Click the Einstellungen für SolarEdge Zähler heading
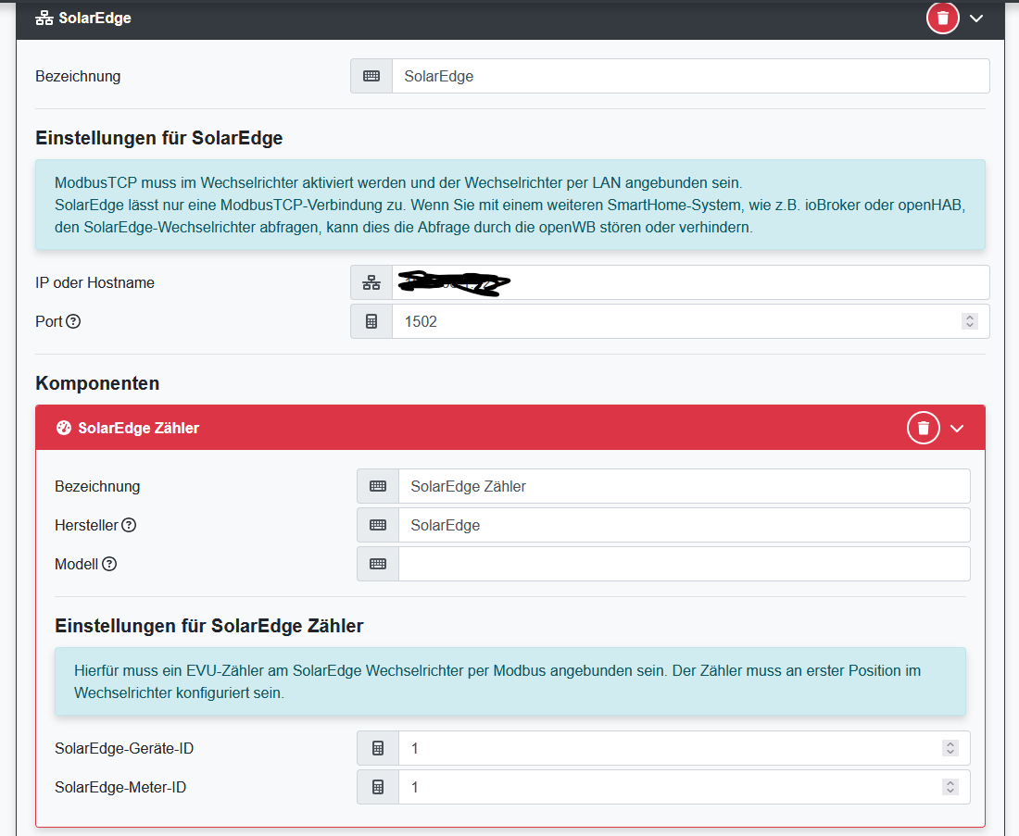 coord(209,626)
